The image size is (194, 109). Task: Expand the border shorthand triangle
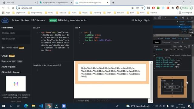click(x=164, y=50)
